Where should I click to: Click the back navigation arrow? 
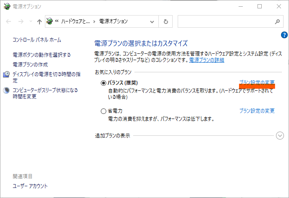(8, 21)
